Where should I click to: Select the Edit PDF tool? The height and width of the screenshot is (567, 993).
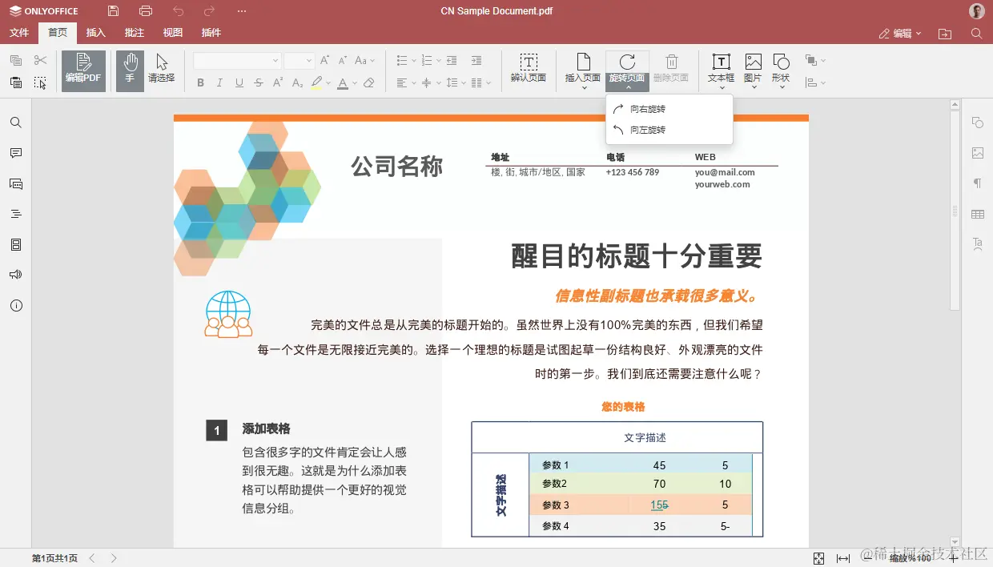click(82, 70)
